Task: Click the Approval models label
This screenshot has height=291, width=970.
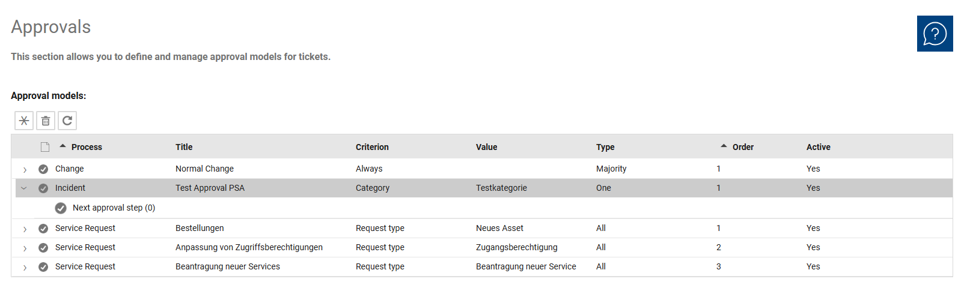Action: (x=49, y=96)
